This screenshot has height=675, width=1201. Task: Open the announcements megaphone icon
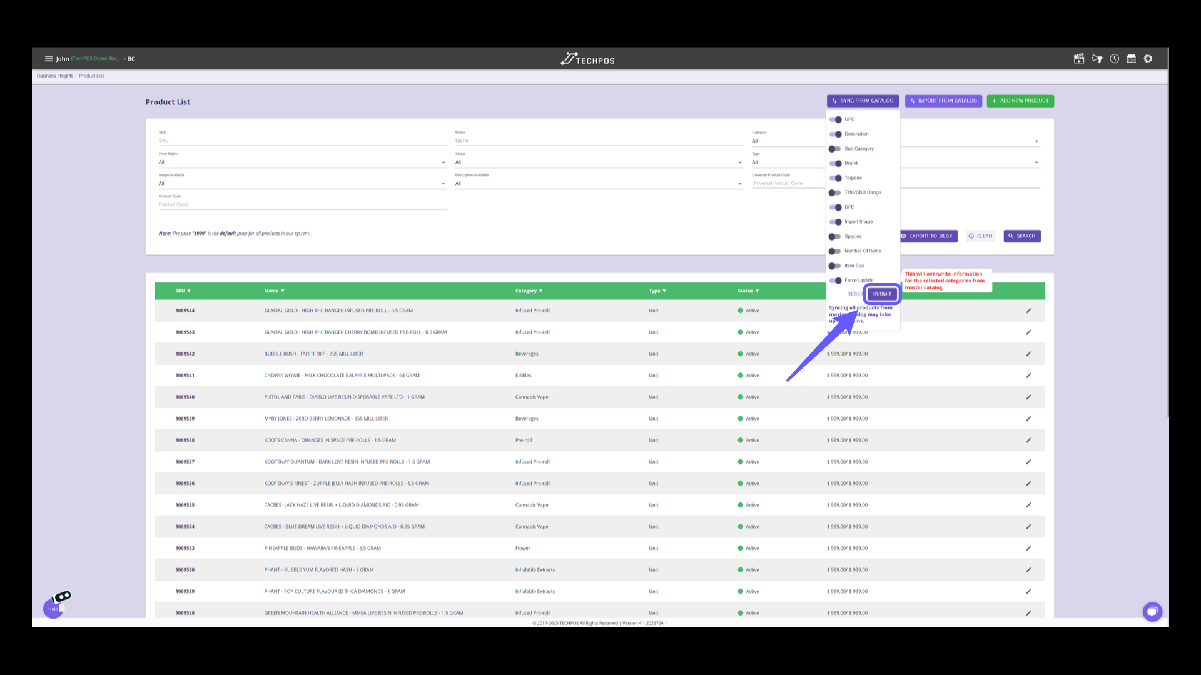[1097, 59]
